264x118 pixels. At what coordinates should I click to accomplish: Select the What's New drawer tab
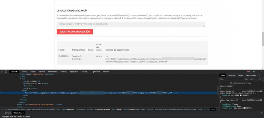[x=18, y=113]
